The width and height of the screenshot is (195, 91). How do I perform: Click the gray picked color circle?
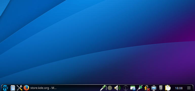tap(110, 88)
